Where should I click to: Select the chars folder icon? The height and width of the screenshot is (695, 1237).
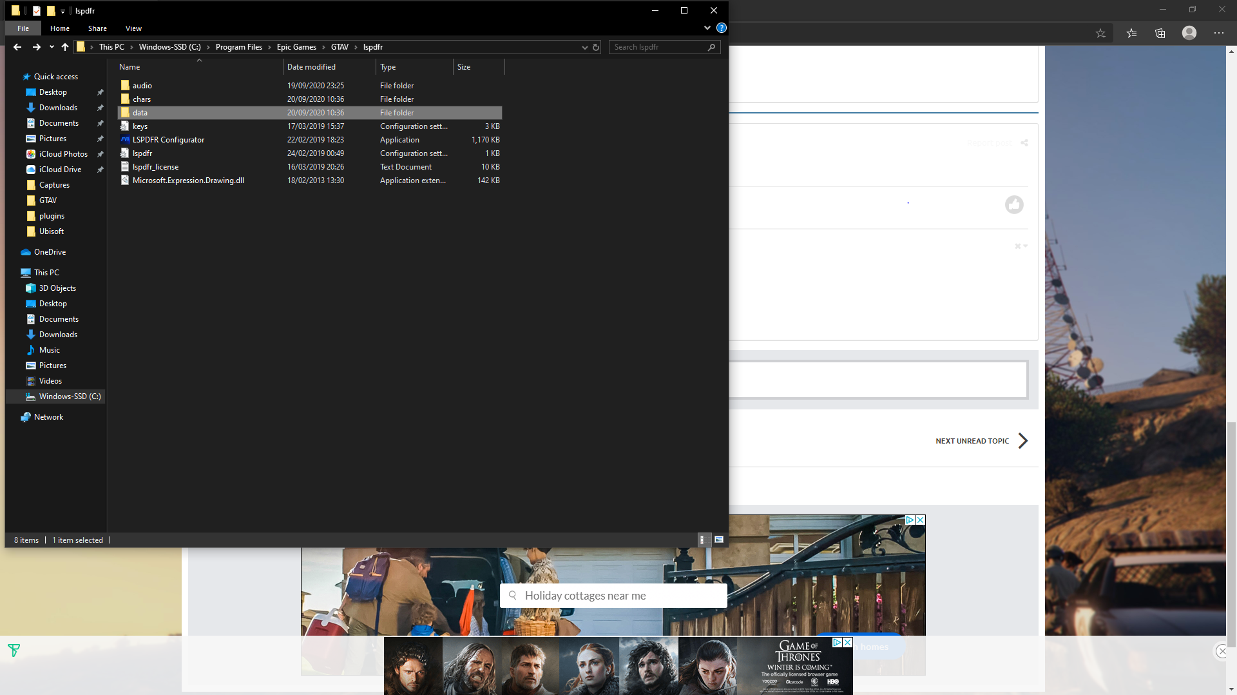coord(125,99)
